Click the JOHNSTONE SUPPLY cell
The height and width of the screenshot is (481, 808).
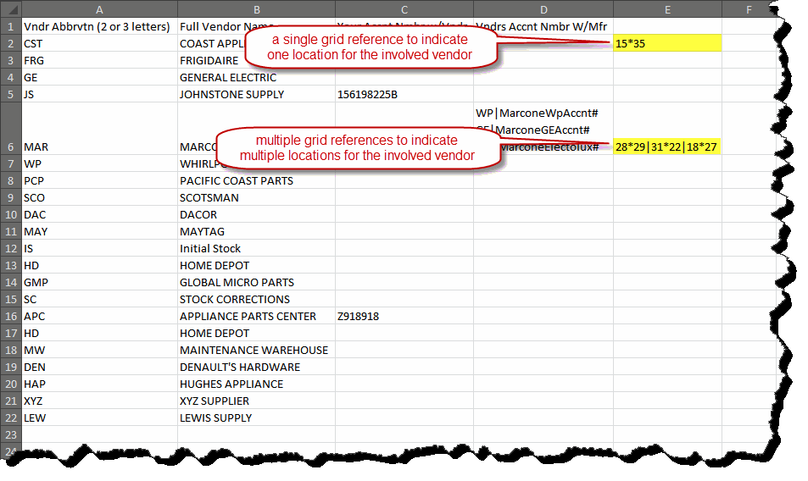[x=256, y=94]
